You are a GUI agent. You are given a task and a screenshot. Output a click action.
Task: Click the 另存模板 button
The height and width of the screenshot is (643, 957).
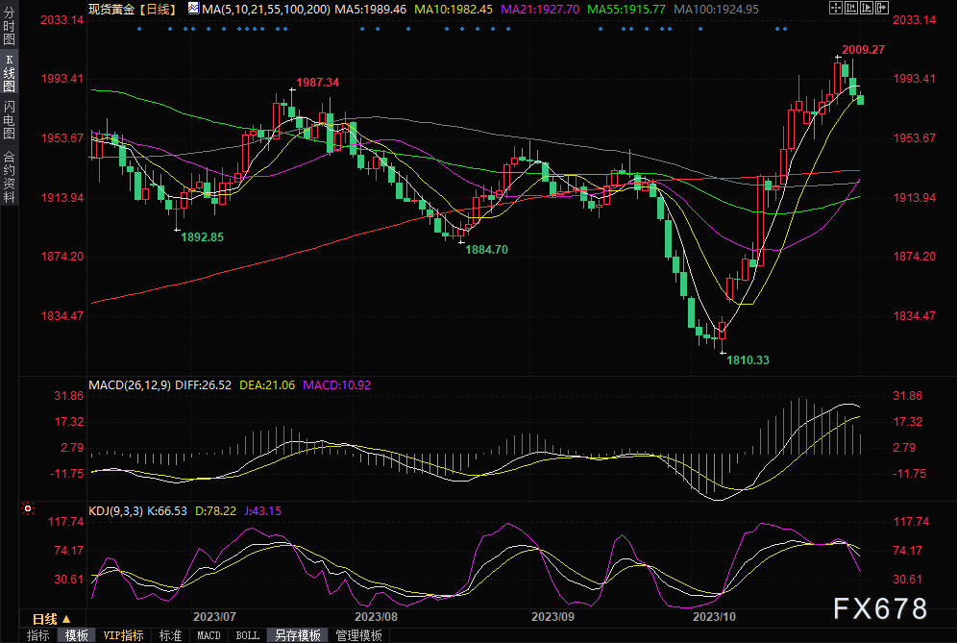point(297,635)
